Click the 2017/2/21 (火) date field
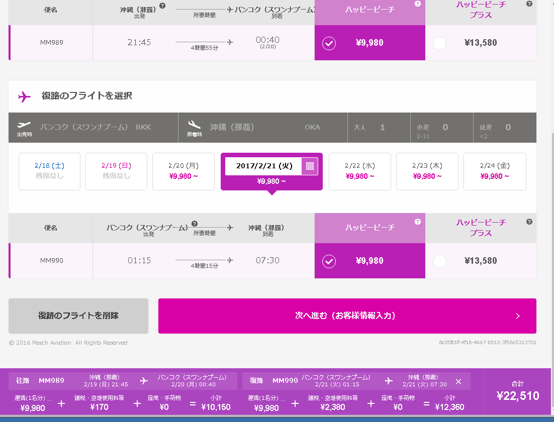Screen dimensions: 554x422 pyautogui.click(x=263, y=166)
